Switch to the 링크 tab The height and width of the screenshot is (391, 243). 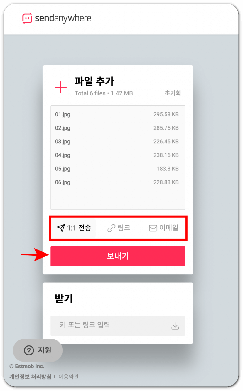pos(118,228)
